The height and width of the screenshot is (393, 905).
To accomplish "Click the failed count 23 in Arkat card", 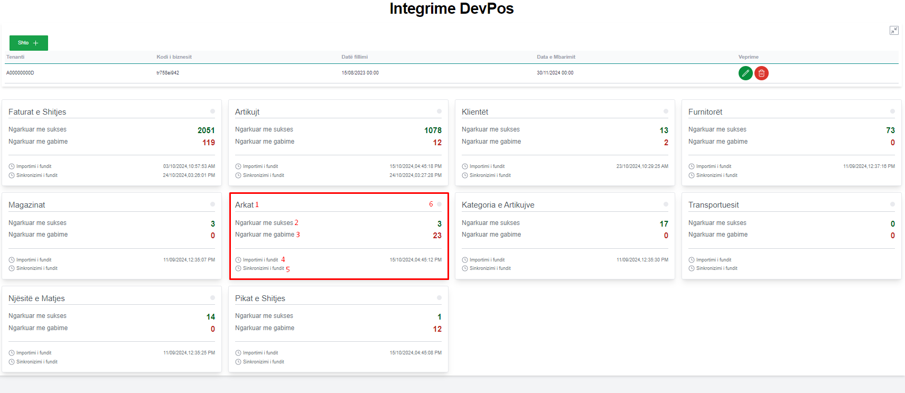I will [x=437, y=236].
